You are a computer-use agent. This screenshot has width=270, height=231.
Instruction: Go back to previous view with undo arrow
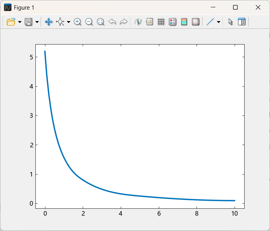[x=112, y=22]
